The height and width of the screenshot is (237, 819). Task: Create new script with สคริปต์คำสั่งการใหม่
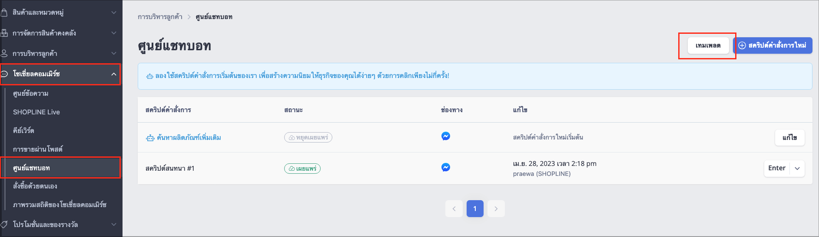coord(773,45)
